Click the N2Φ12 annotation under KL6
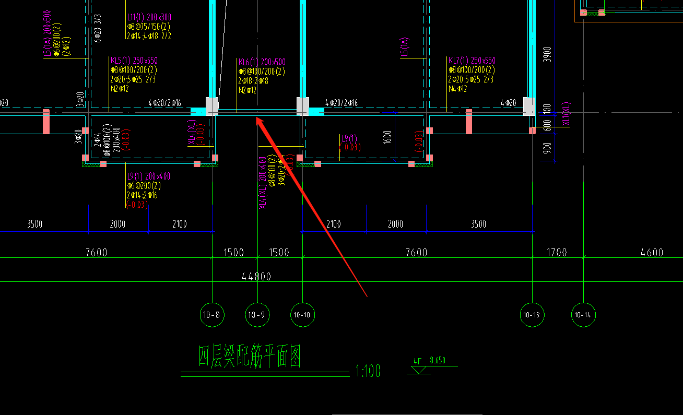This screenshot has width=683, height=415. (248, 90)
